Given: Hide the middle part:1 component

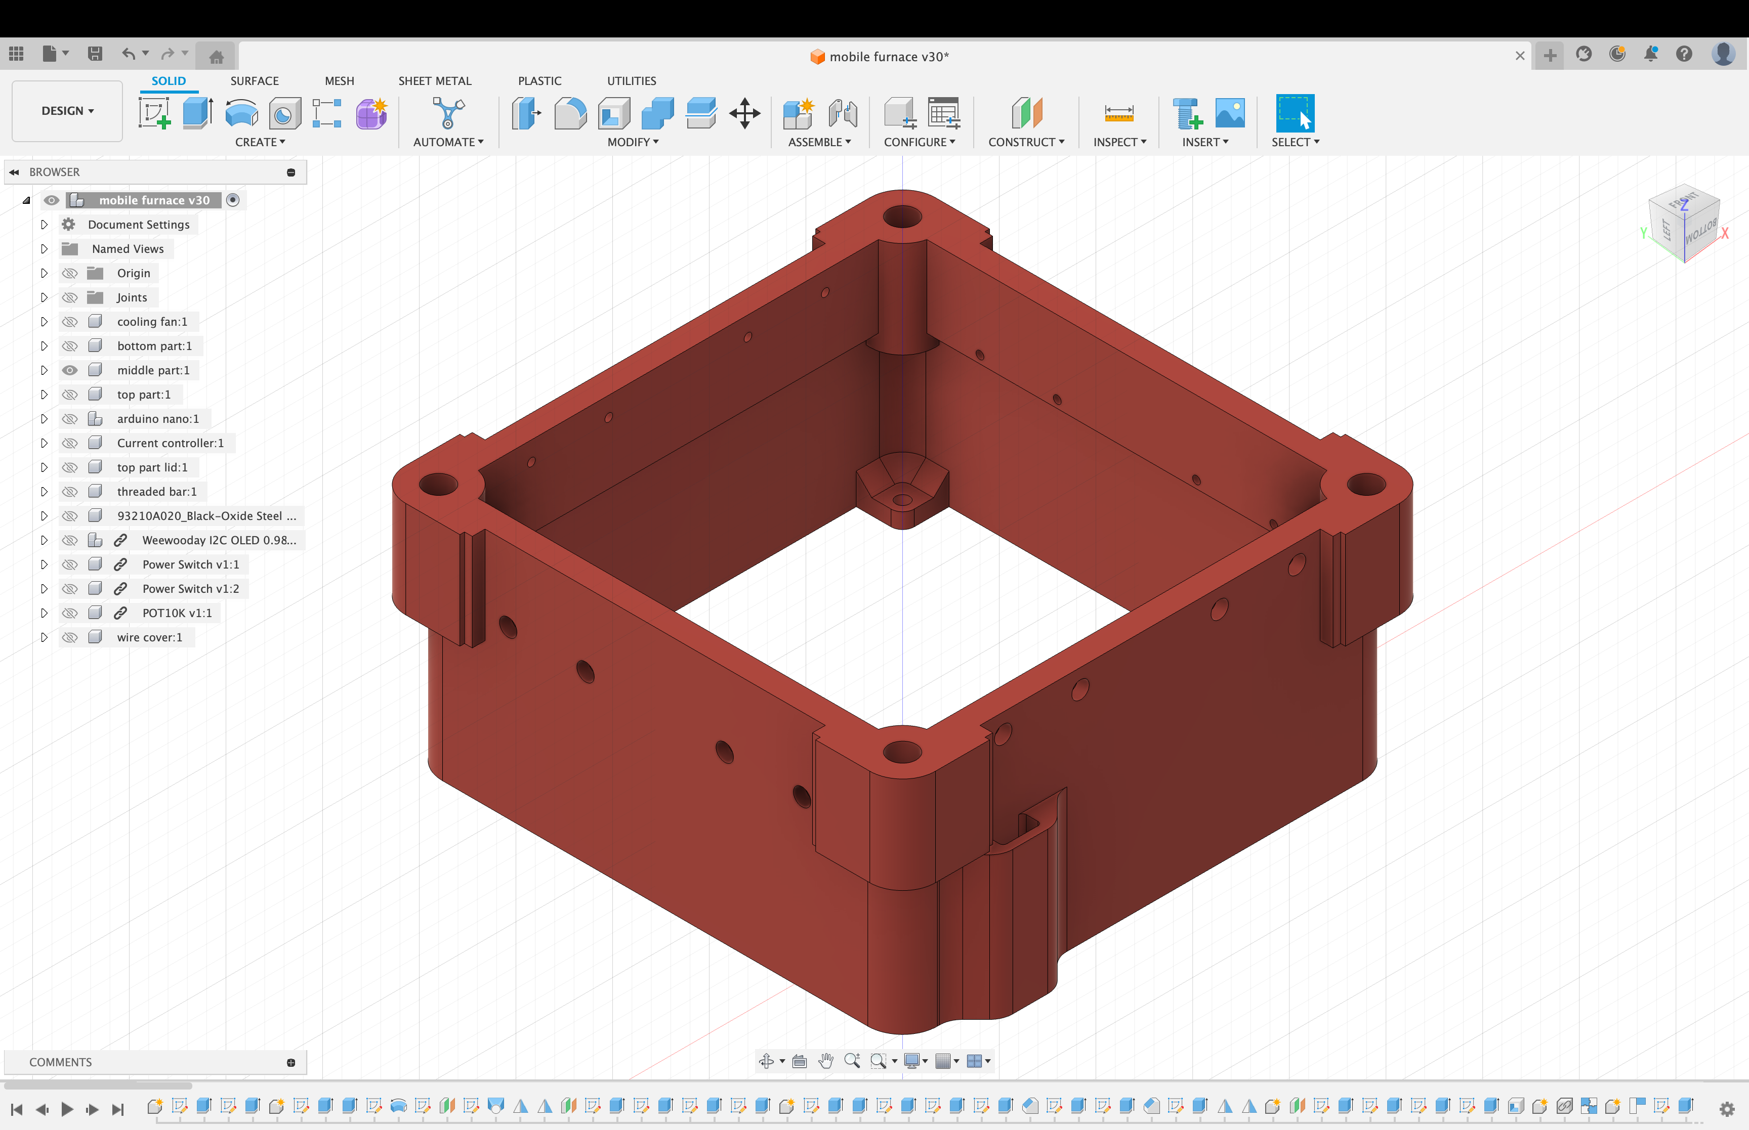Looking at the screenshot, I should tap(70, 370).
